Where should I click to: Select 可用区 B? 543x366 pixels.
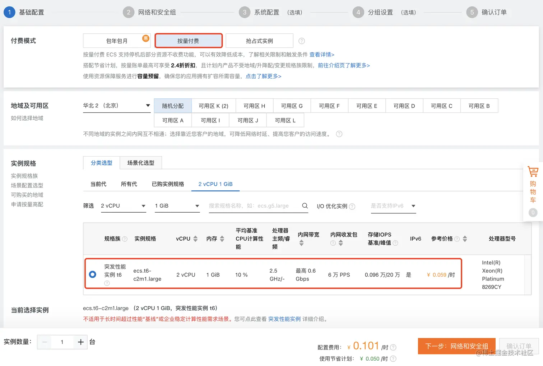pyautogui.click(x=479, y=106)
